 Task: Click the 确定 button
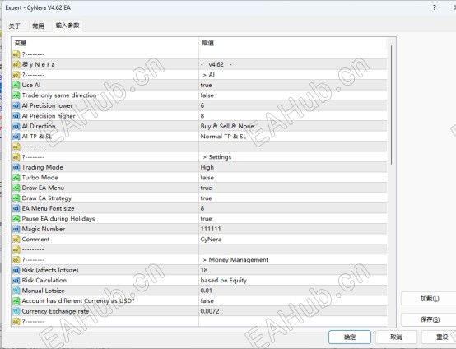[x=350, y=337]
